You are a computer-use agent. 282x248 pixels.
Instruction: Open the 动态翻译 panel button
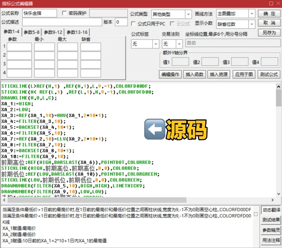(271, 210)
